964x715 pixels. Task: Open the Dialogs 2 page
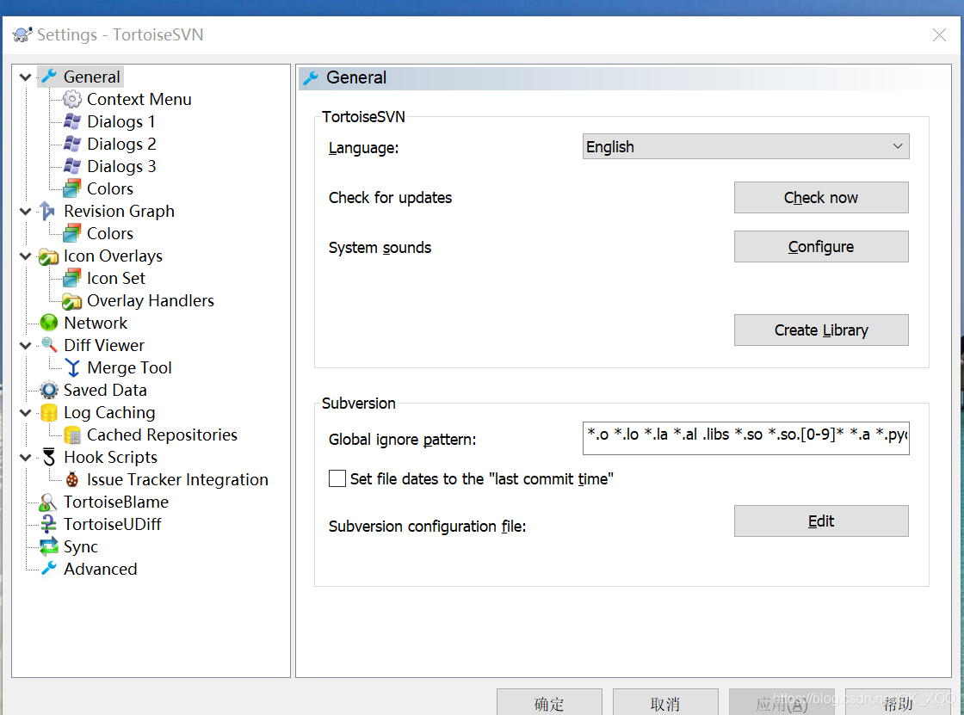(121, 144)
